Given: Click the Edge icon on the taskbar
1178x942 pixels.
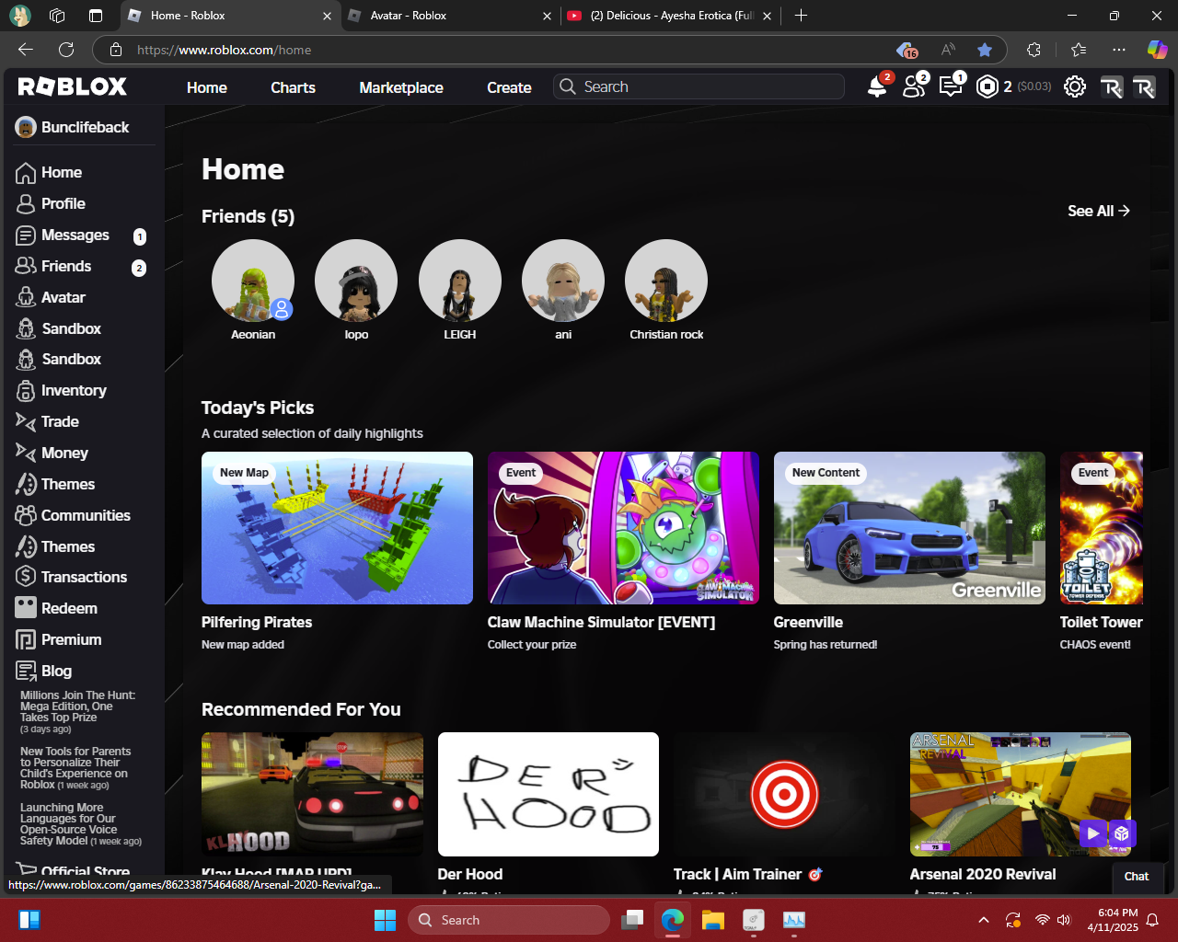Looking at the screenshot, I should (x=673, y=920).
